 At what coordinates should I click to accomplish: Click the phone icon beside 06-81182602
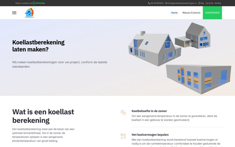(x=149, y=3)
